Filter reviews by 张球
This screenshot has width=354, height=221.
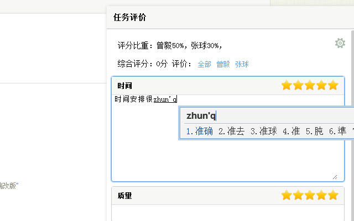[242, 64]
